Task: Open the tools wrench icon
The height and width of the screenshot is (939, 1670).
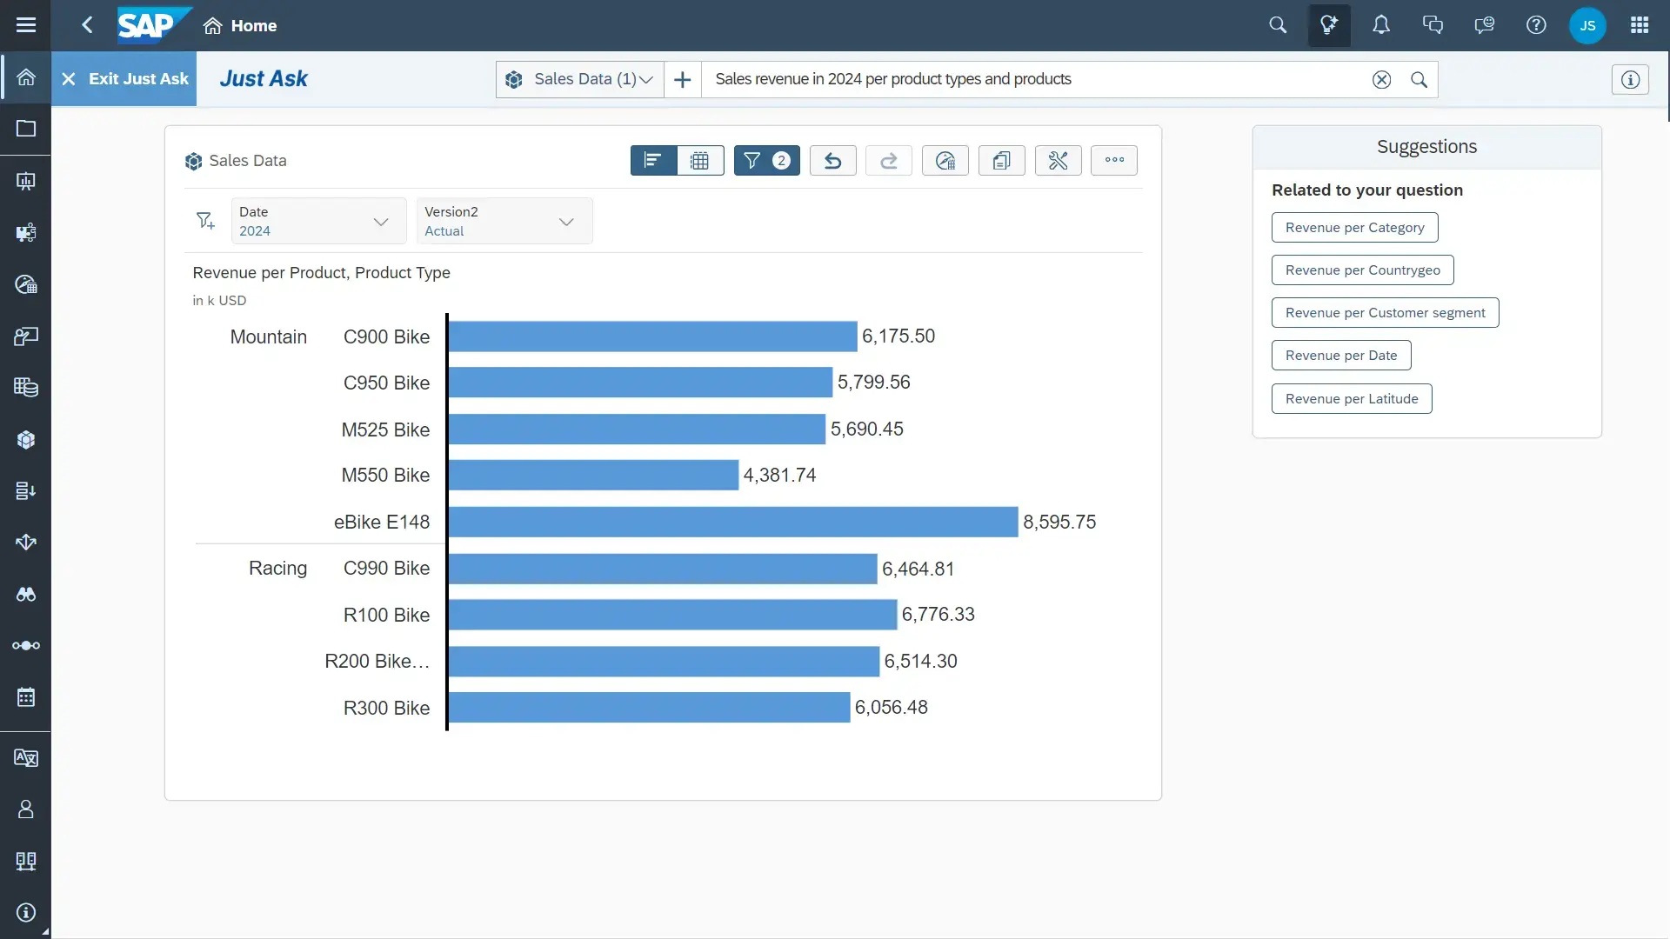Action: [x=1058, y=160]
